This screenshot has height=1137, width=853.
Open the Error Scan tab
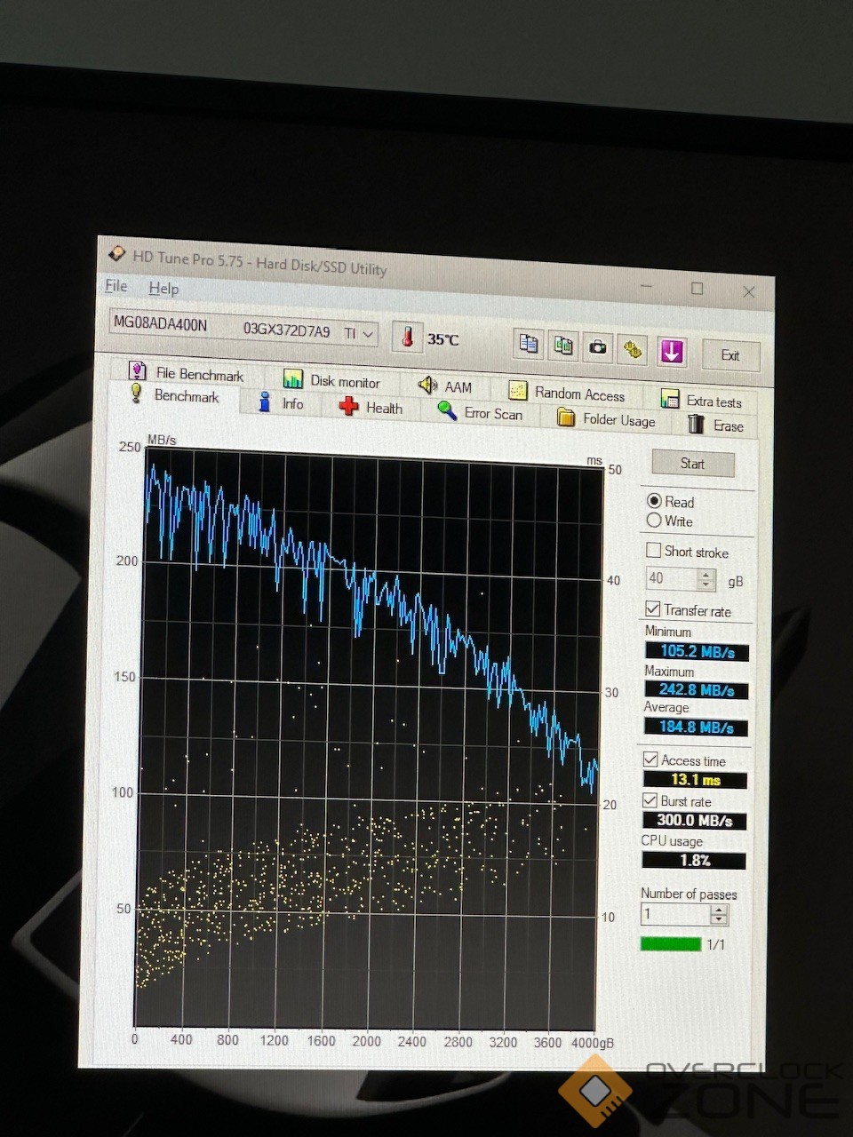pos(493,414)
